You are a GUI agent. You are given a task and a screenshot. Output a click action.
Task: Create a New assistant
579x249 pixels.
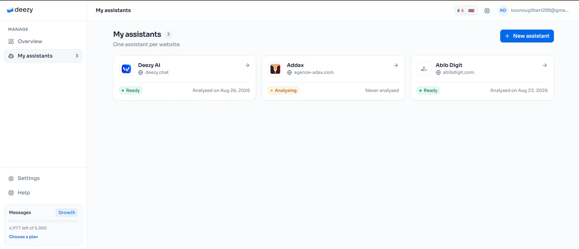click(527, 36)
